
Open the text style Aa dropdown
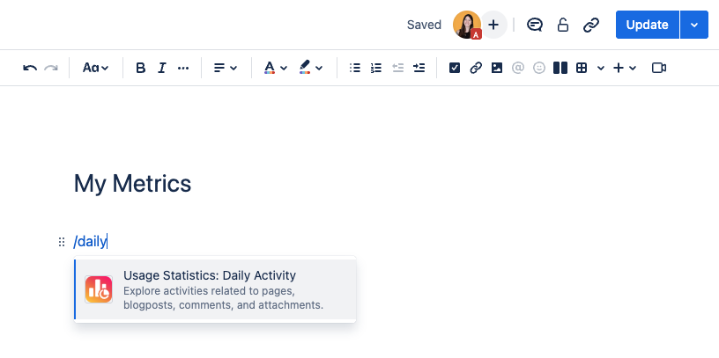pyautogui.click(x=95, y=68)
